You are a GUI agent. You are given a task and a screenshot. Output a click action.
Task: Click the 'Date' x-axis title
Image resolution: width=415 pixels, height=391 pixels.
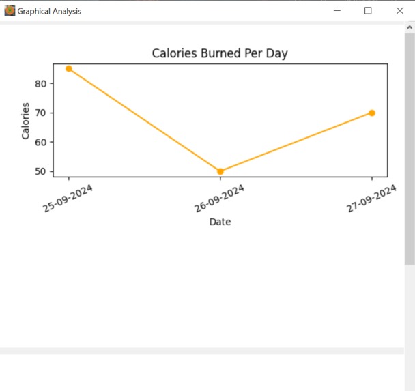[x=220, y=222]
